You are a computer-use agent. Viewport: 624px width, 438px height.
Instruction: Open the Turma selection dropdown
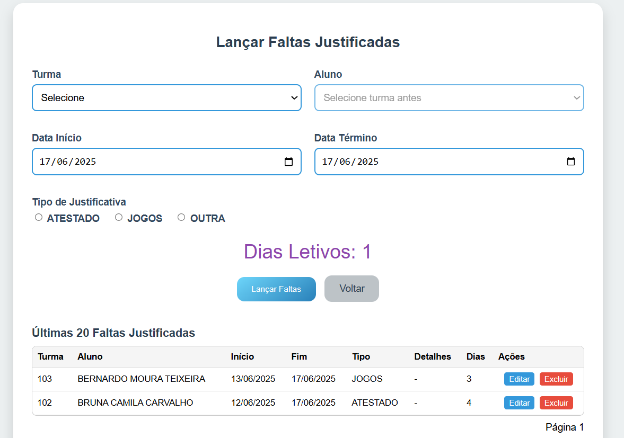click(166, 97)
